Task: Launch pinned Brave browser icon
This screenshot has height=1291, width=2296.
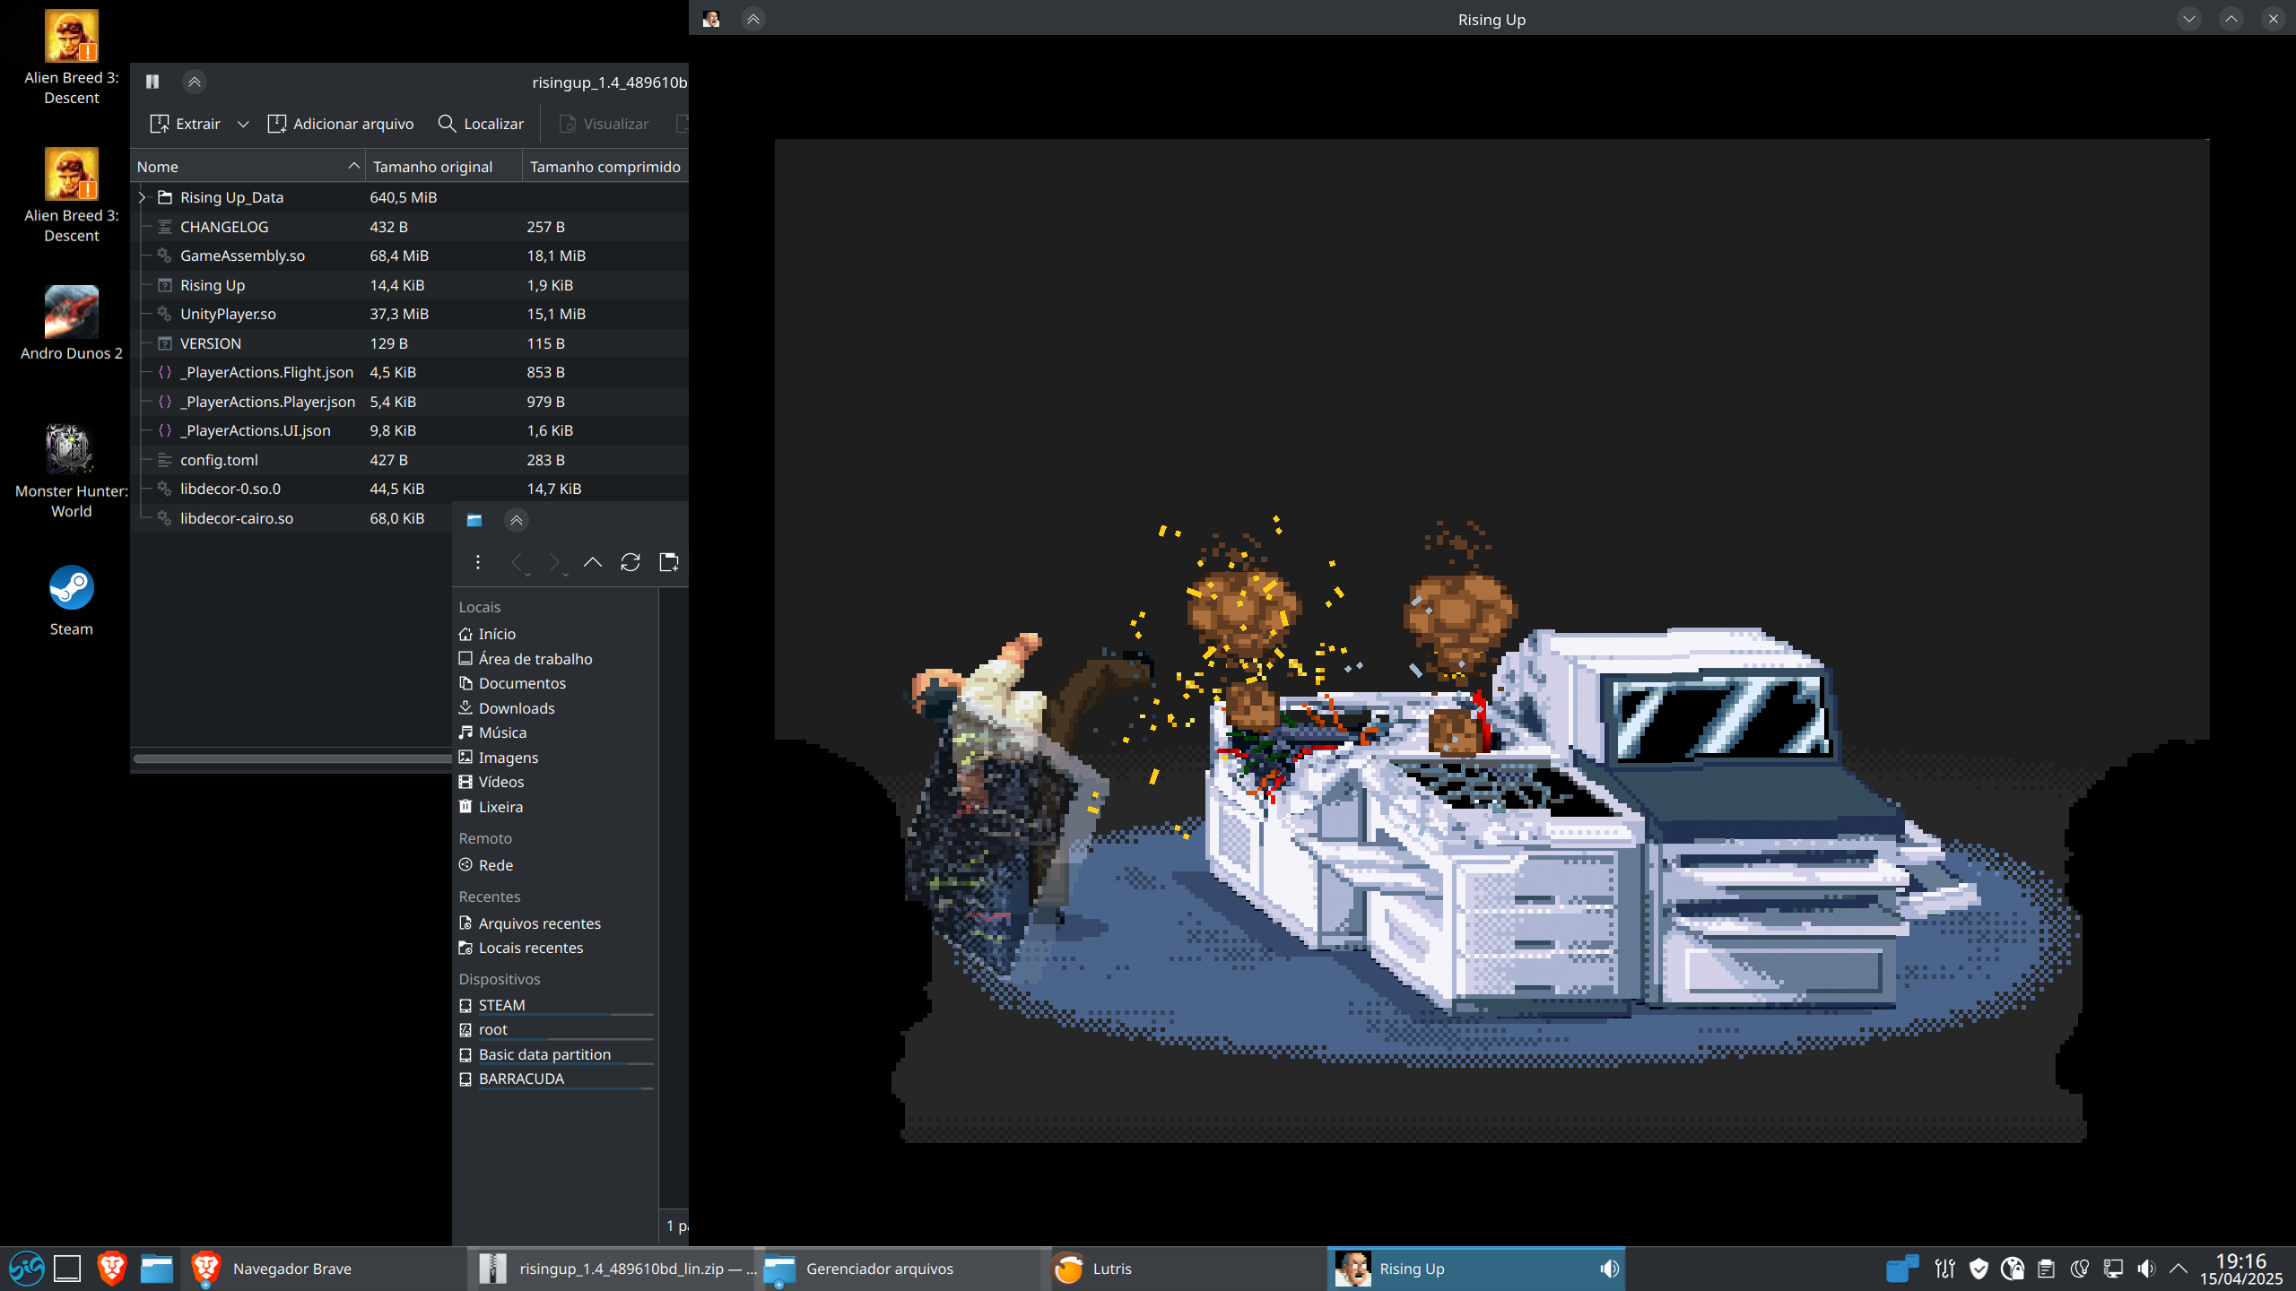Action: click(x=112, y=1269)
